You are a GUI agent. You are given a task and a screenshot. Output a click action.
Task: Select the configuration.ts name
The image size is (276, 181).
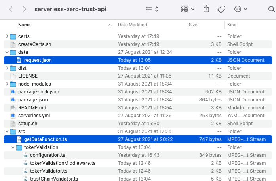click(x=48, y=155)
